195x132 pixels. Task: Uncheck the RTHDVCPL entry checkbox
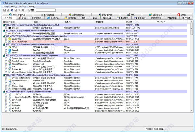point(6,33)
